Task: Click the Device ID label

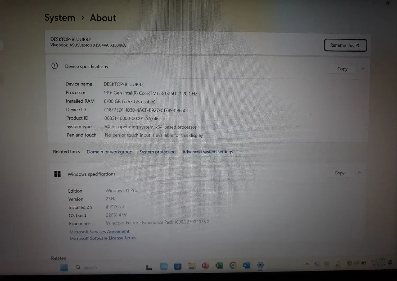Action: tap(76, 110)
